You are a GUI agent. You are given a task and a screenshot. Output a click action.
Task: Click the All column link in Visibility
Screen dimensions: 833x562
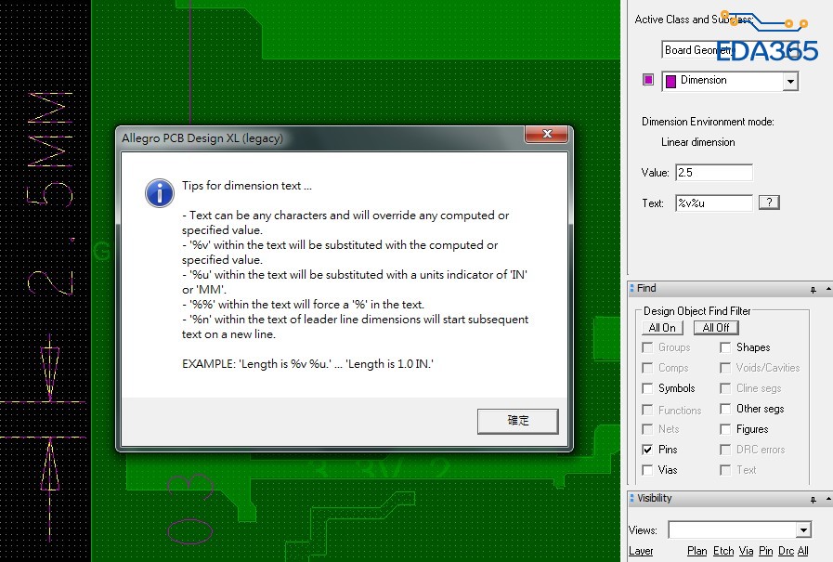point(802,551)
